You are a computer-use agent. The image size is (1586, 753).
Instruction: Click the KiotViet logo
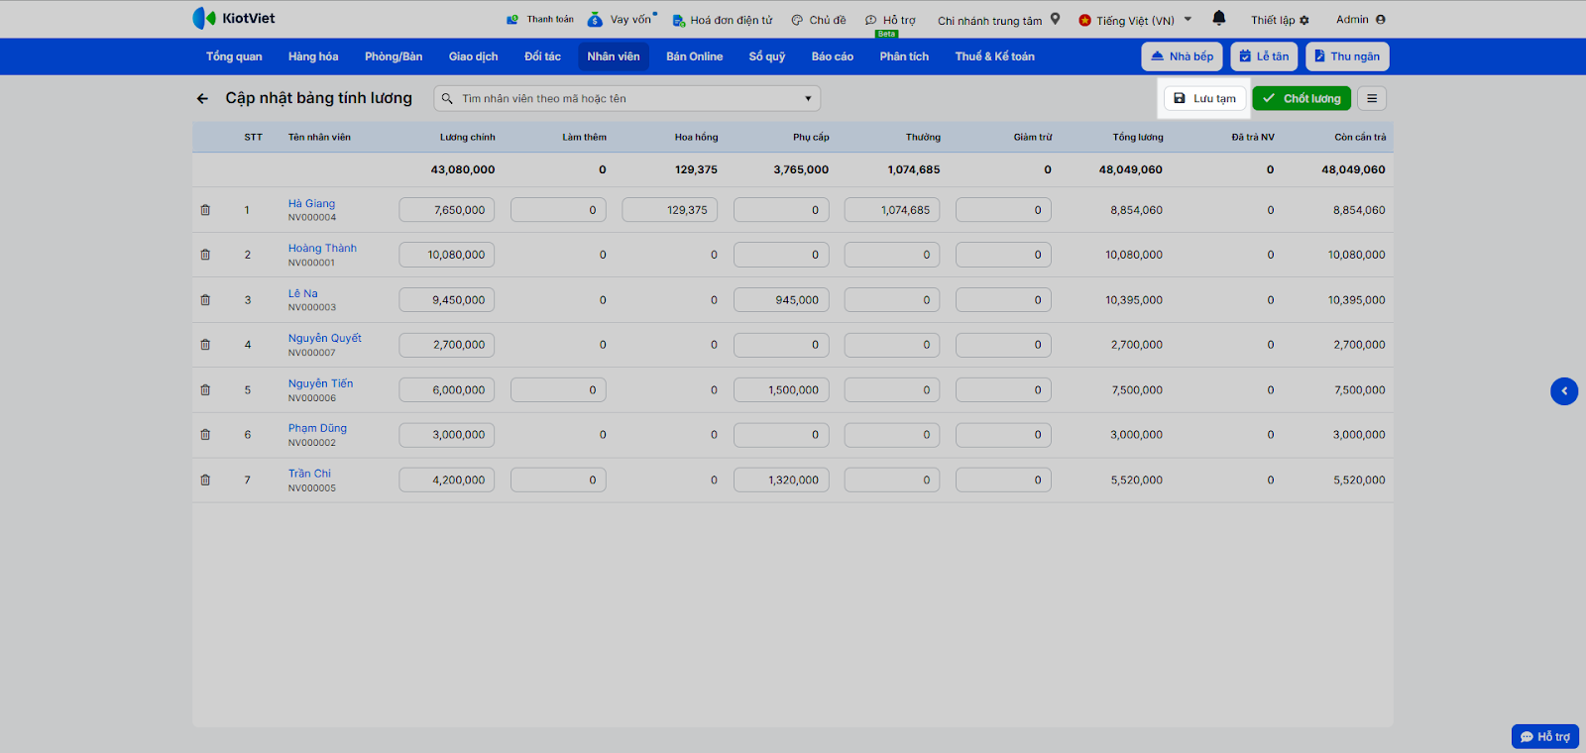pos(234,19)
